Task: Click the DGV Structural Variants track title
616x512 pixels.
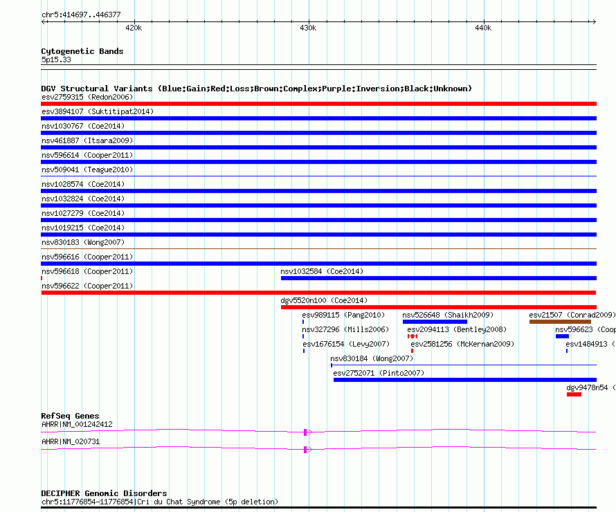Action: click(256, 89)
